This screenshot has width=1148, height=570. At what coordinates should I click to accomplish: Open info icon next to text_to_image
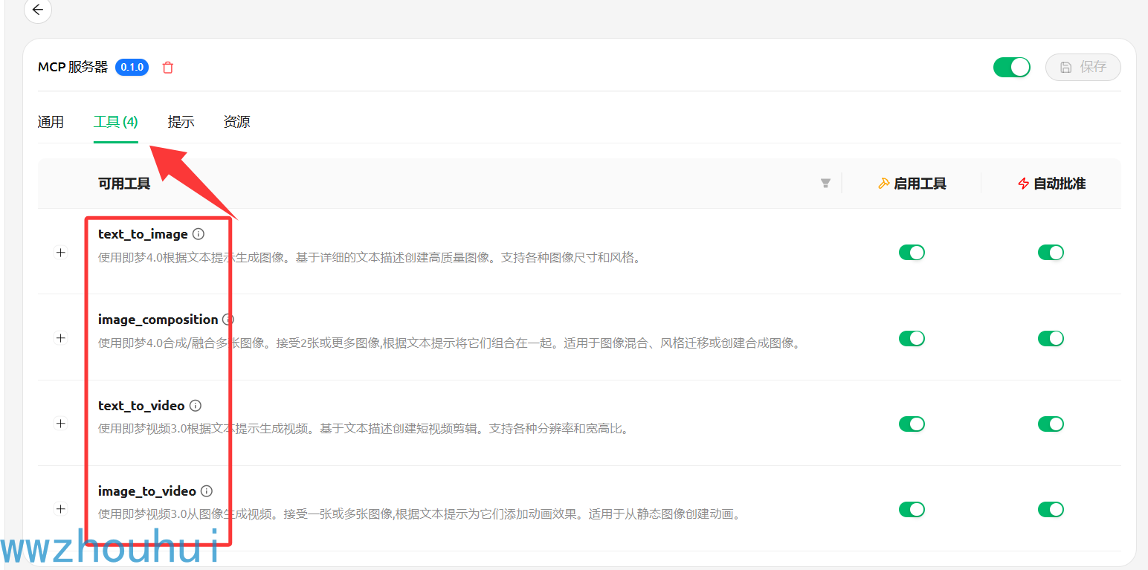pyautogui.click(x=199, y=234)
